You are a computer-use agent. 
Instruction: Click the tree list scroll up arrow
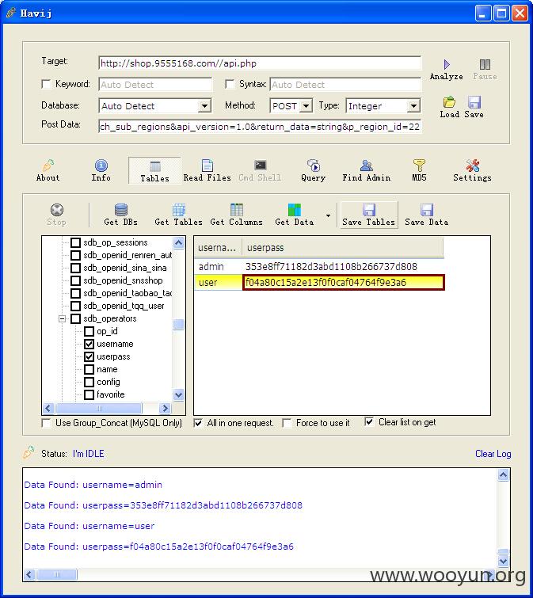click(x=178, y=242)
